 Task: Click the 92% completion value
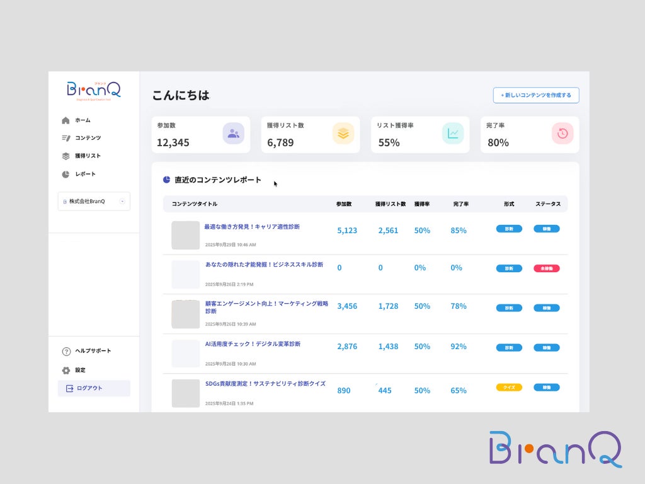click(459, 347)
